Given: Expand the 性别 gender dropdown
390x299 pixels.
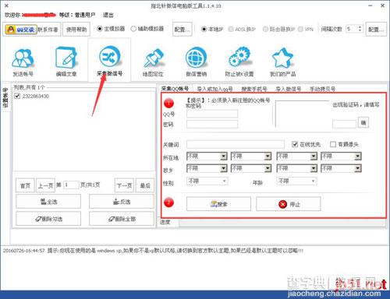Looking at the screenshot, I should click(207, 181).
